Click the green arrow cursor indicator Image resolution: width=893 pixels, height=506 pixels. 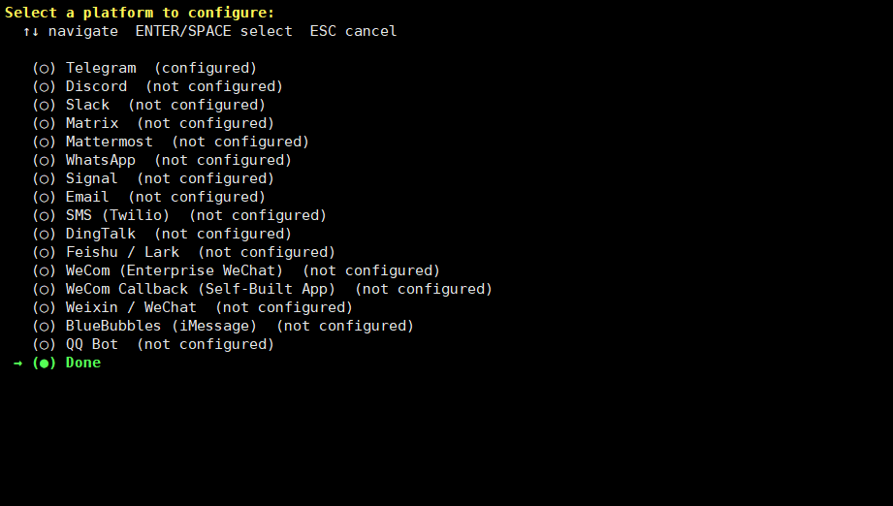pyautogui.click(x=17, y=363)
